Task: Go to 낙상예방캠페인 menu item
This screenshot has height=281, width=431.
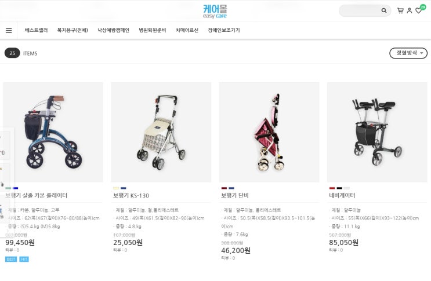Action: coord(113,30)
